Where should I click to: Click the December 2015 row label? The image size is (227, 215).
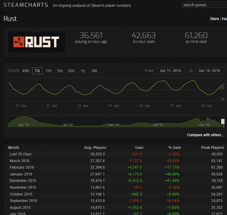tap(23, 181)
